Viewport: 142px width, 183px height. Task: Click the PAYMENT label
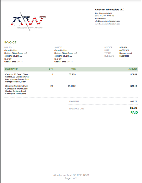click(74, 101)
